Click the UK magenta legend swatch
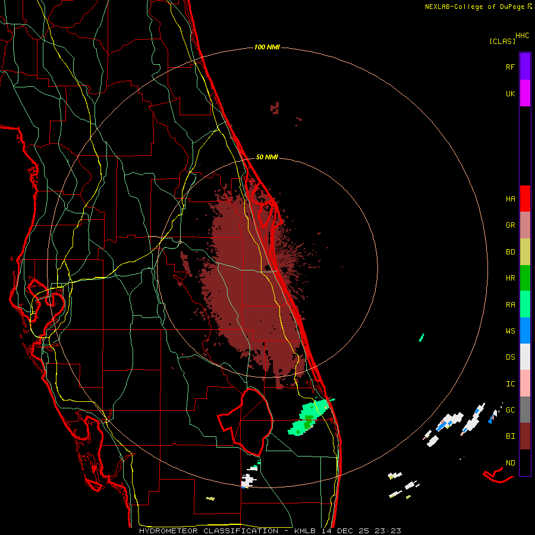 525,93
